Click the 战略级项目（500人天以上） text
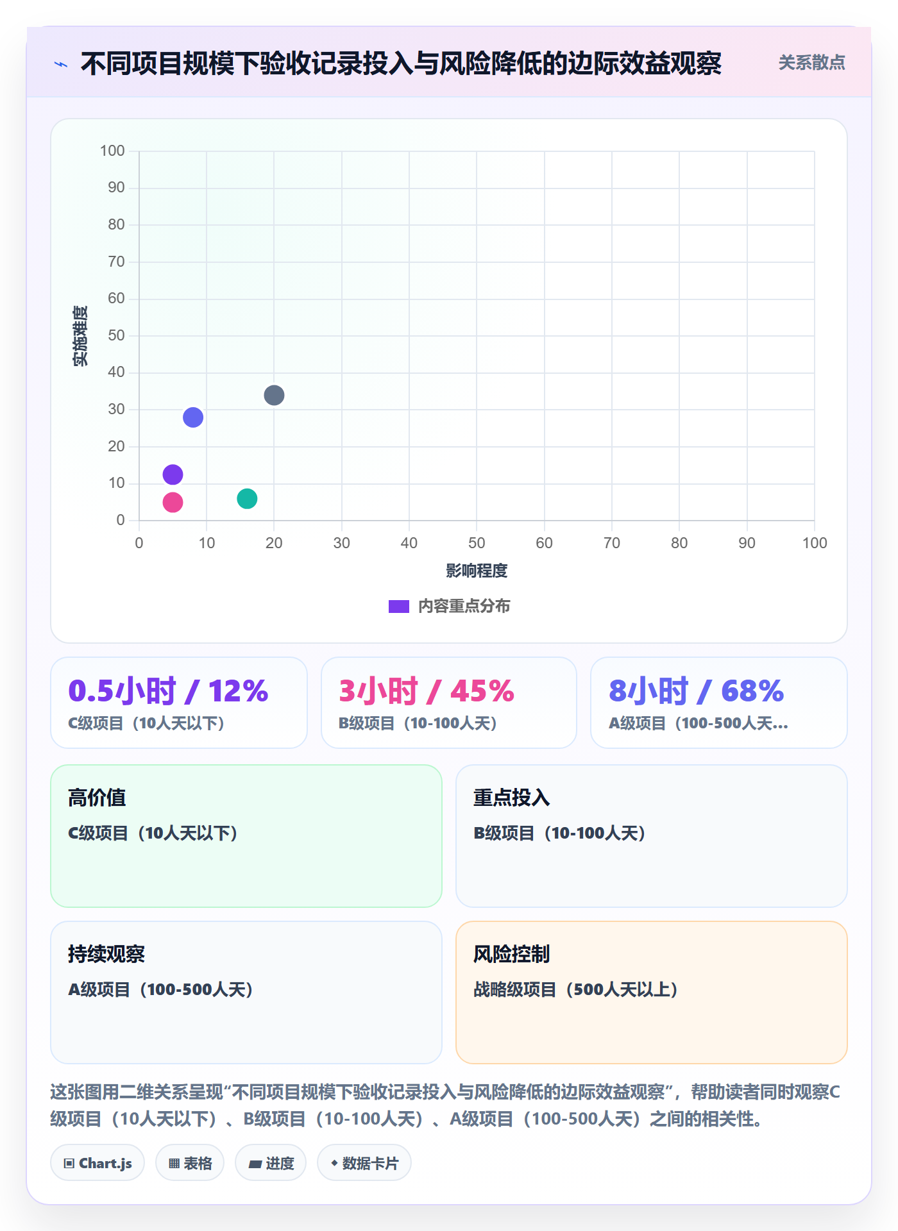898x1231 pixels. click(575, 989)
